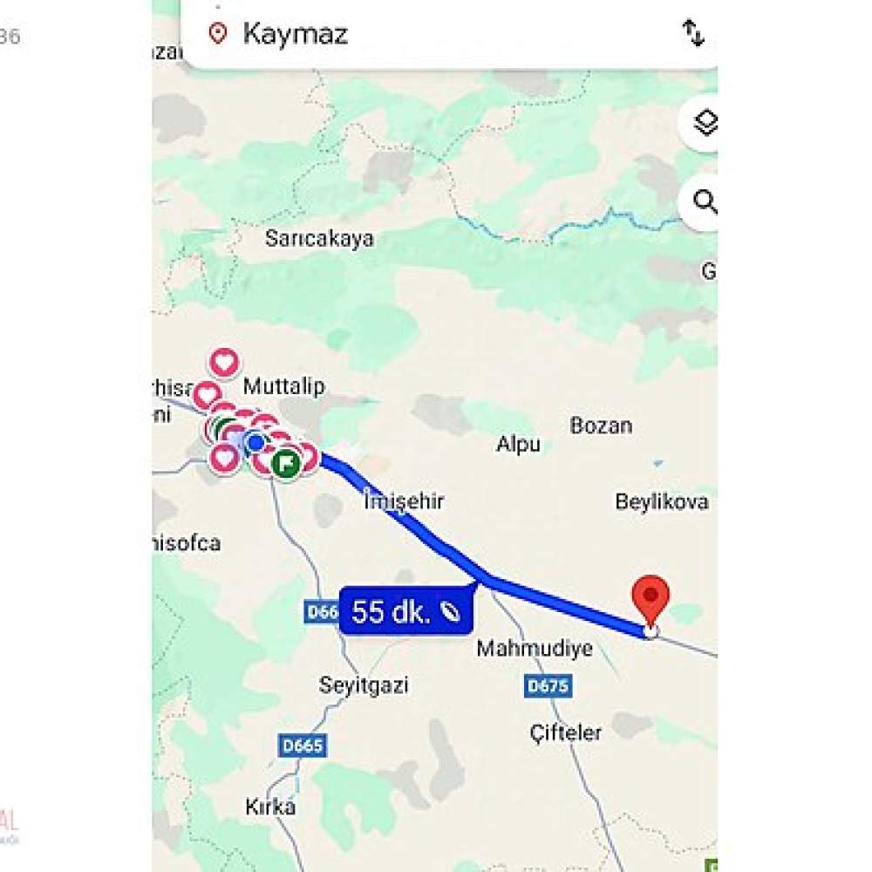Select the Sarıcakaya label on the map
The height and width of the screenshot is (872, 872).
(x=319, y=239)
